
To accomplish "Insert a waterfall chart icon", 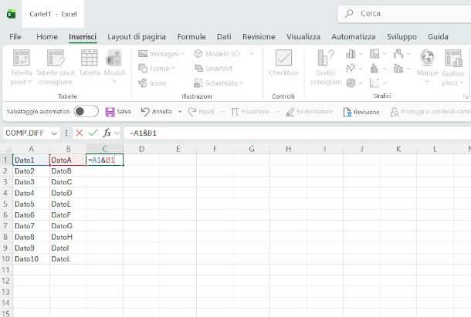I will [398, 54].
